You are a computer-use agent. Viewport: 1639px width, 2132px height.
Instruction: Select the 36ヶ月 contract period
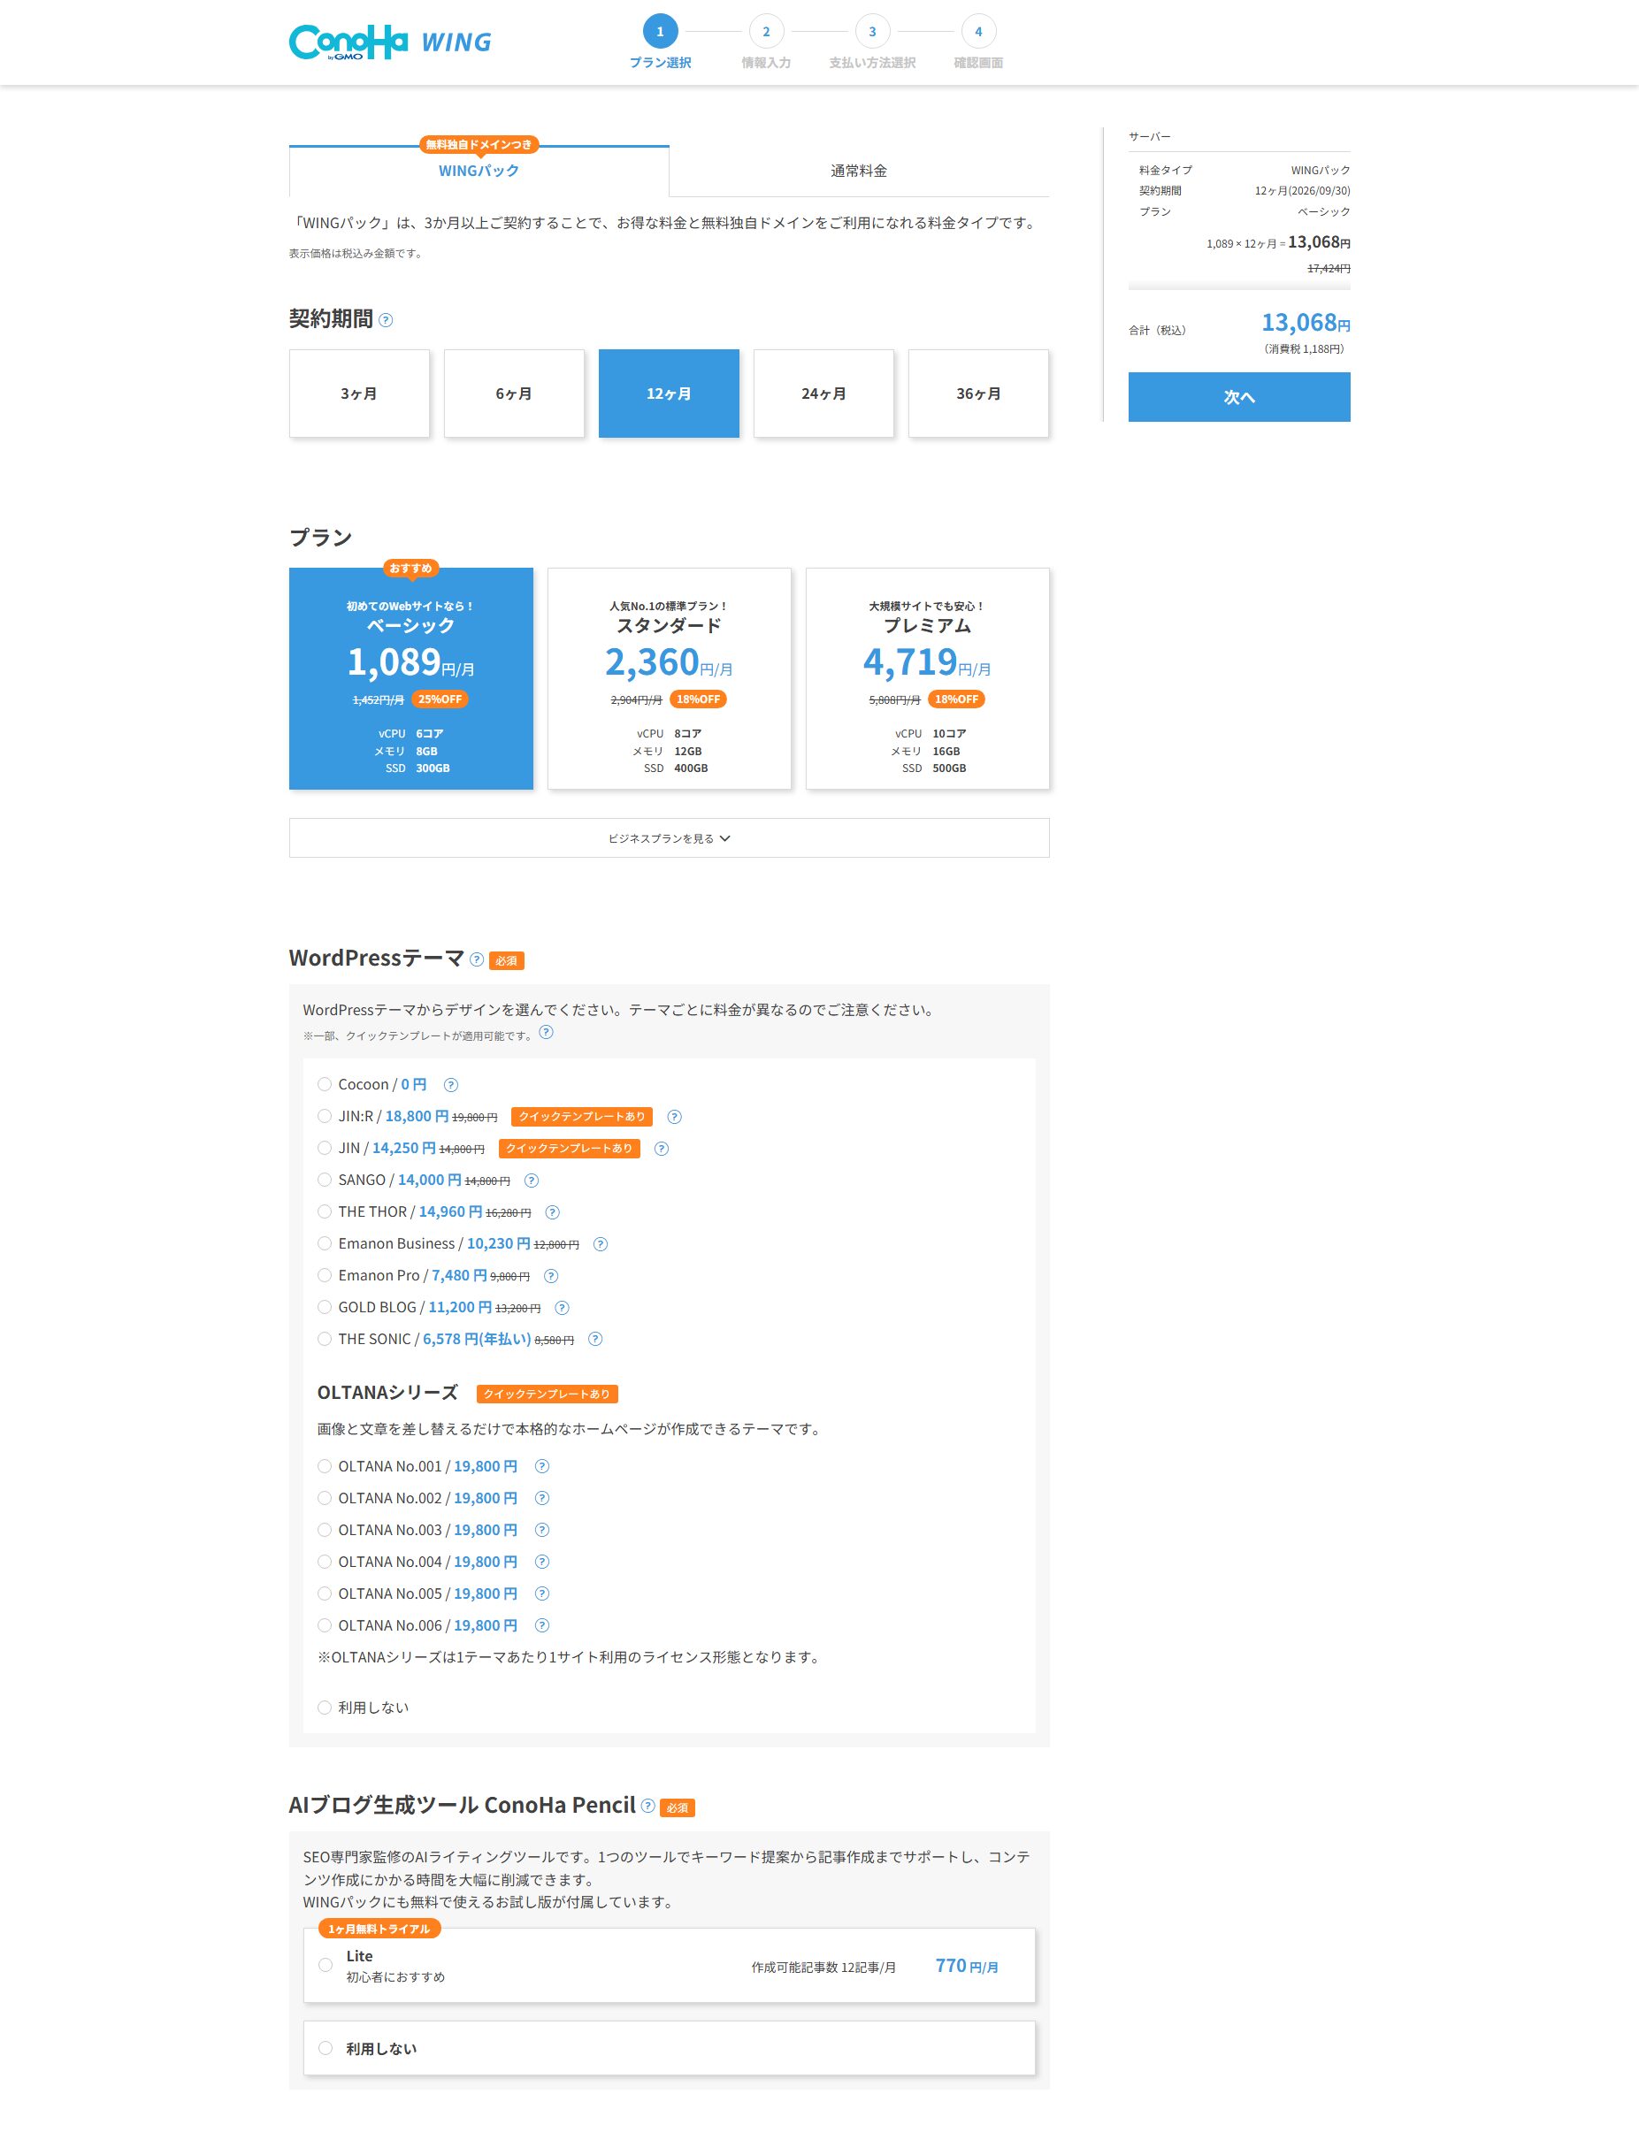pyautogui.click(x=977, y=393)
